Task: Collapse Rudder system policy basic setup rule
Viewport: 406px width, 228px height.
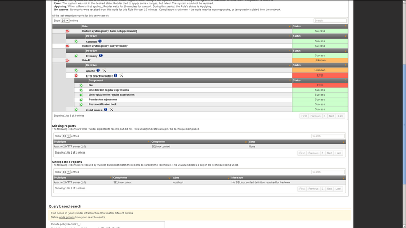Action: pyautogui.click(x=67, y=31)
